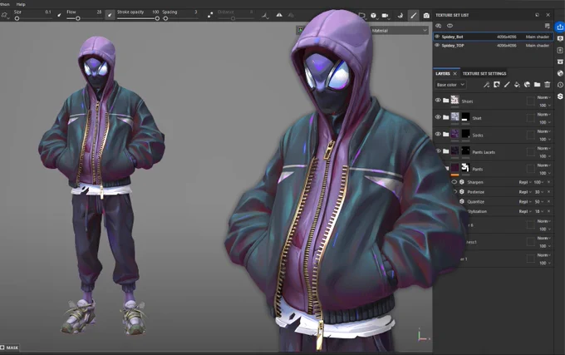
Task: Open the display settings sidebar icon
Action: tap(560, 38)
